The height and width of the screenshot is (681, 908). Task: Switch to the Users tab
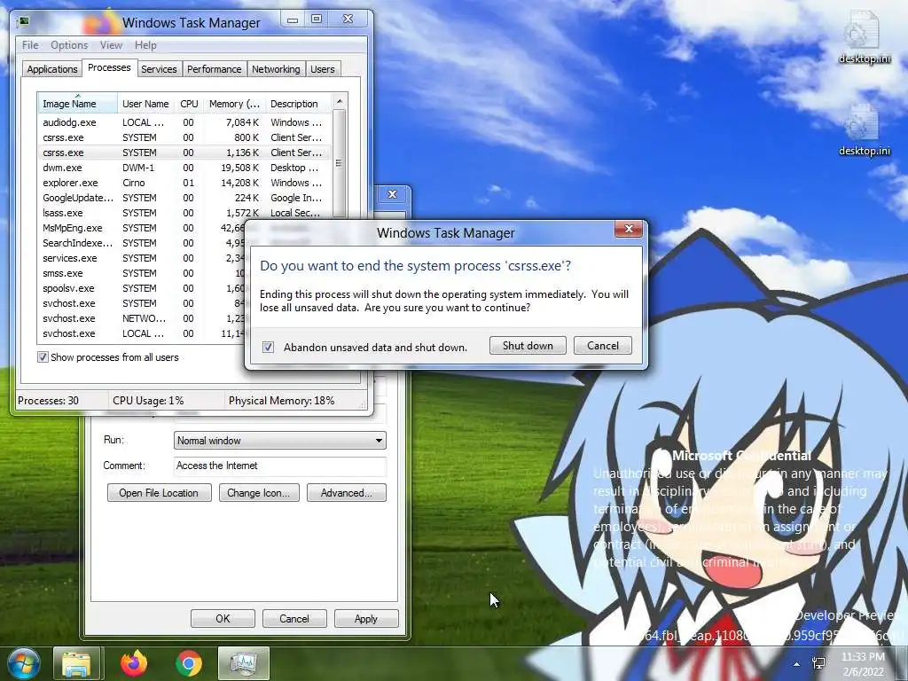[323, 69]
